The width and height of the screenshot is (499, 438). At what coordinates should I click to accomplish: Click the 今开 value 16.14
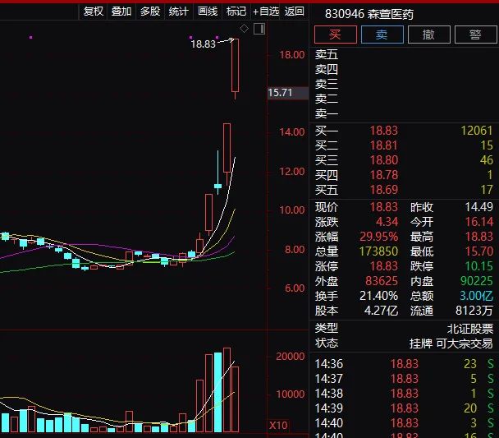[479, 222]
